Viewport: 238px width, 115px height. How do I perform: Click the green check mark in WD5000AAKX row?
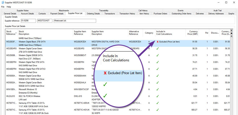coord(158,76)
